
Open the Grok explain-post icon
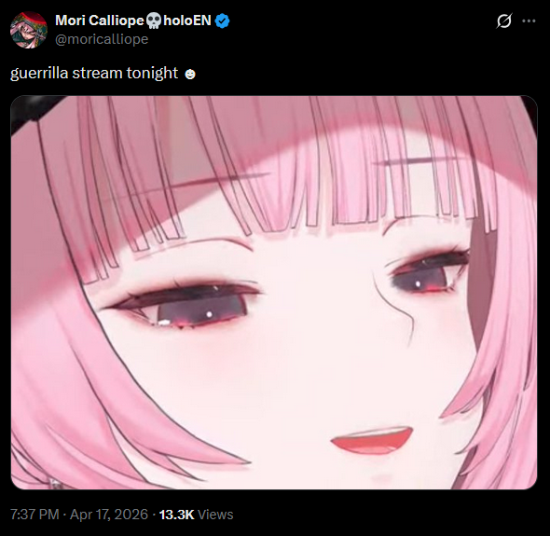click(504, 21)
